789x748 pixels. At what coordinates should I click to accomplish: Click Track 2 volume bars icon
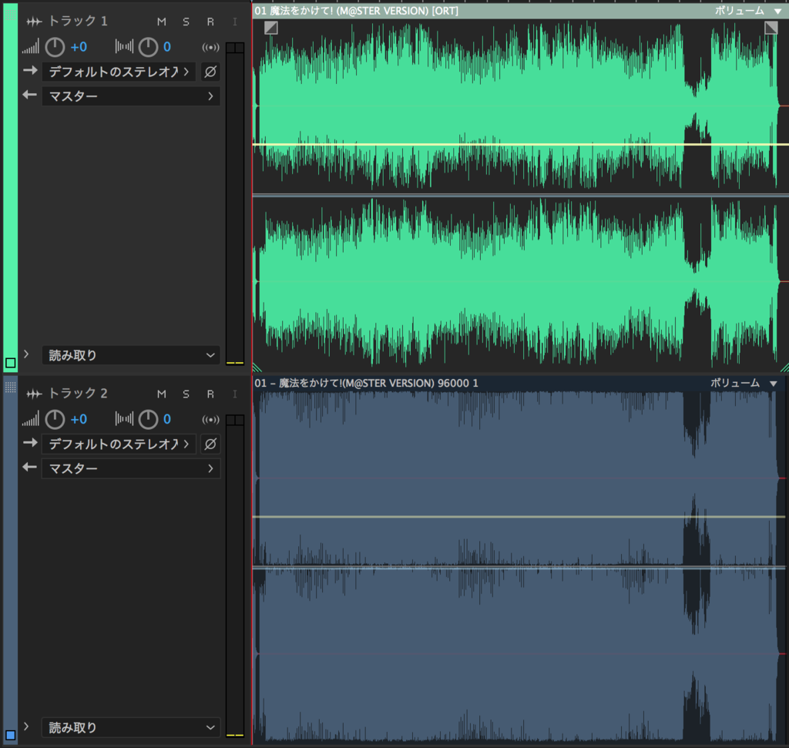[x=30, y=420]
